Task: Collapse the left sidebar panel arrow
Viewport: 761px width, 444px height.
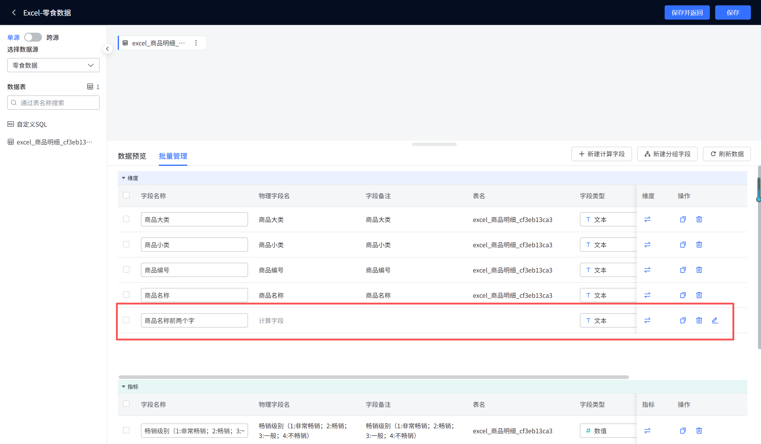Action: pos(108,49)
